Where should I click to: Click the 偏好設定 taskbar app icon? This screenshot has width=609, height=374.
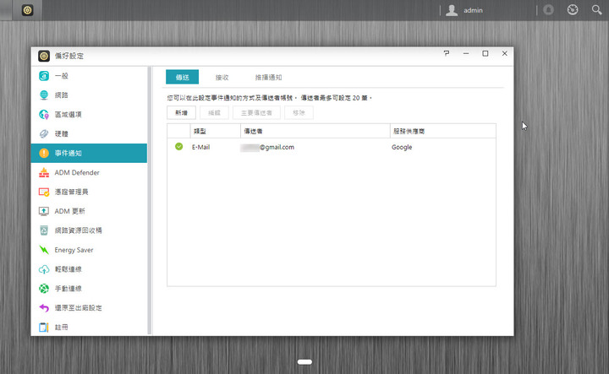click(27, 10)
